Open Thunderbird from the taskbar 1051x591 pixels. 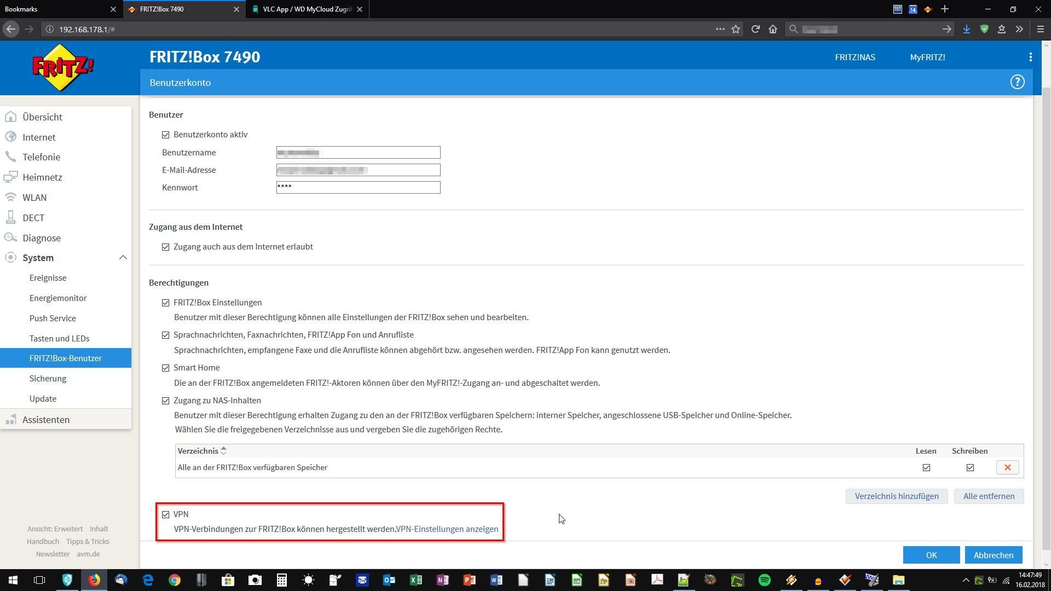[x=121, y=580]
